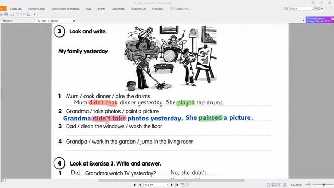
Task: Go to the last page button
Action: pyautogui.click(x=177, y=185)
